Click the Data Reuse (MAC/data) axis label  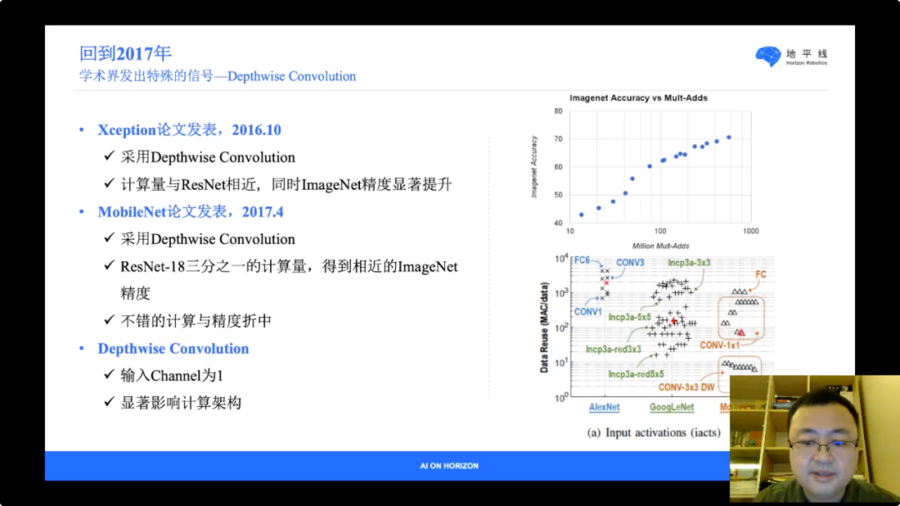544,327
